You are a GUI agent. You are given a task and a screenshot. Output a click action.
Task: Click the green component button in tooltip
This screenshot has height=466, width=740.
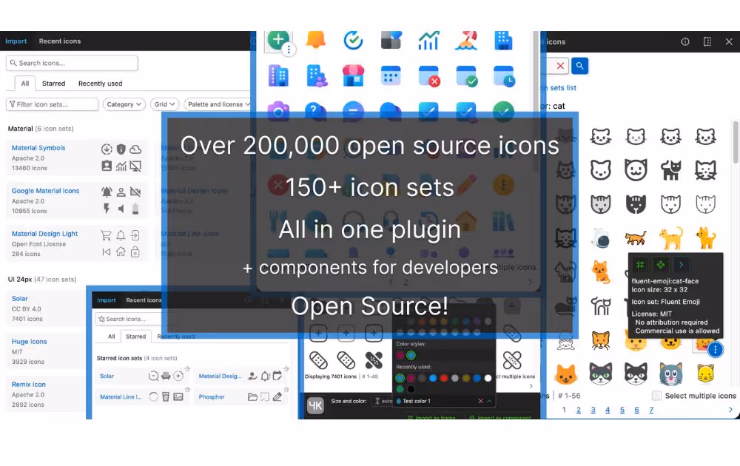coord(661,265)
